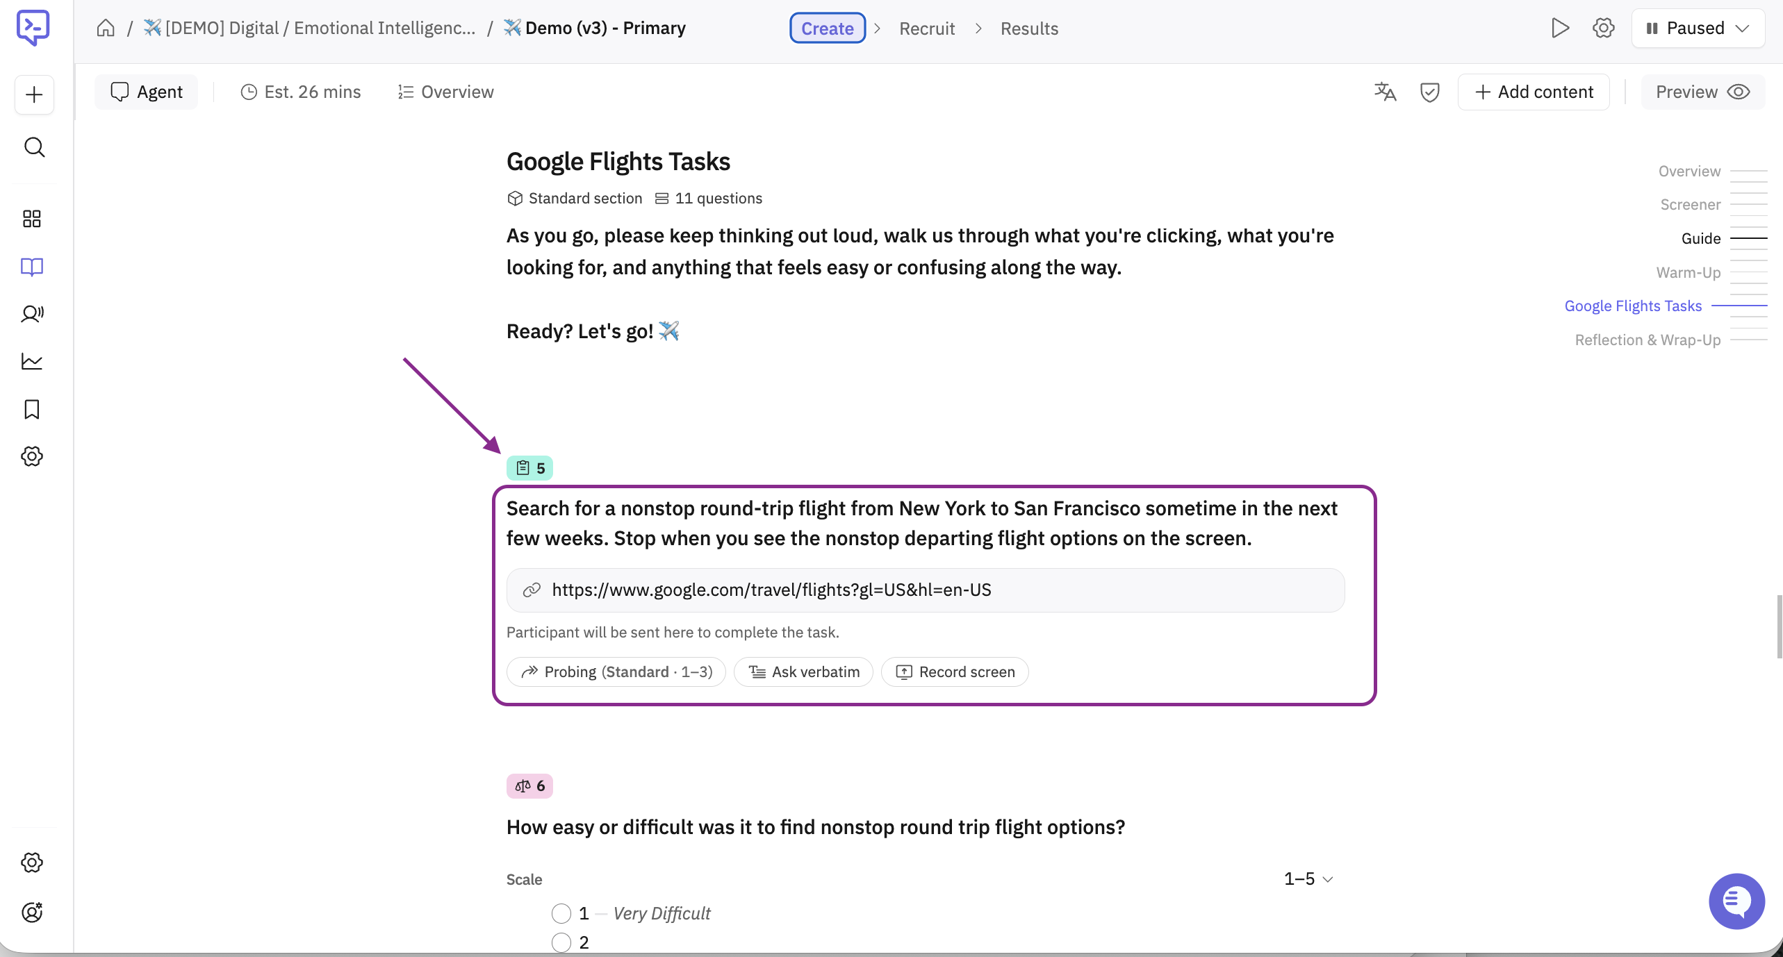Click the 11 questions label
The width and height of the screenshot is (1783, 957).
click(x=709, y=198)
